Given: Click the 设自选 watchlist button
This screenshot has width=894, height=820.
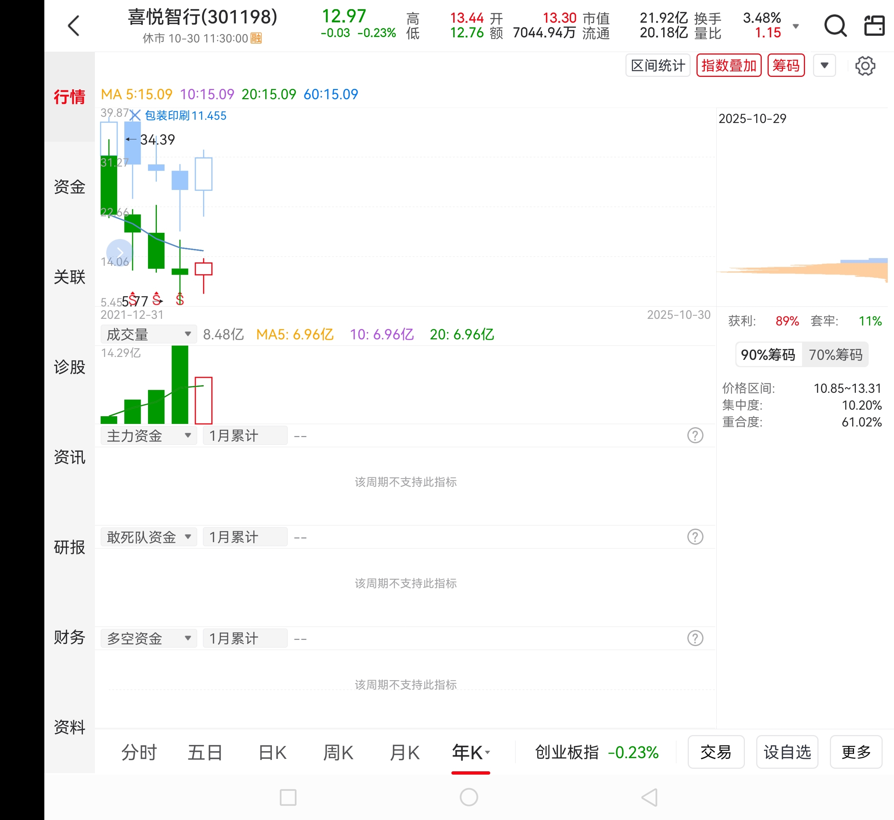Looking at the screenshot, I should tap(787, 752).
